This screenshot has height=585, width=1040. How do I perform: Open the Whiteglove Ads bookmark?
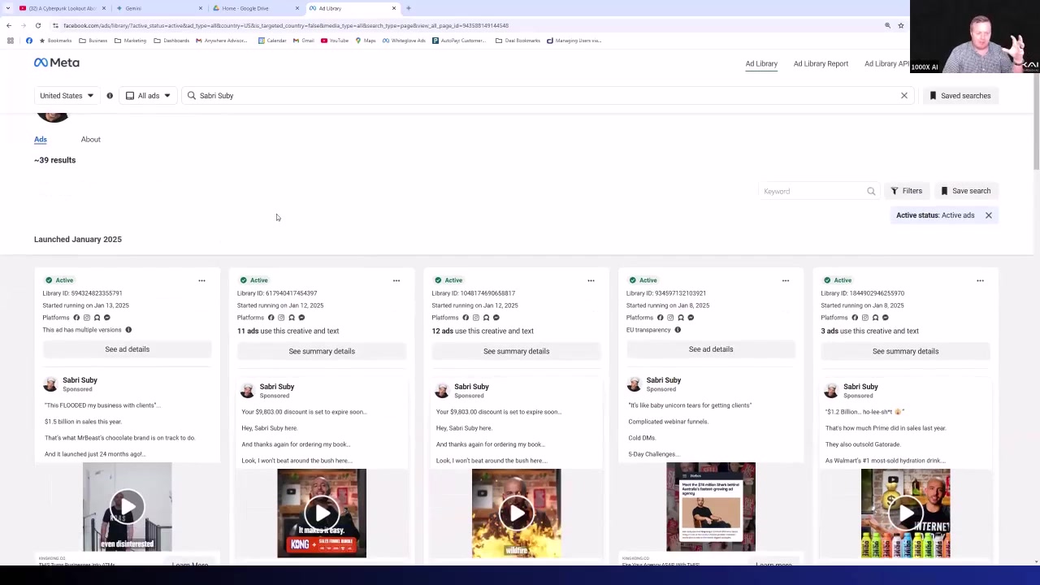pos(404,41)
